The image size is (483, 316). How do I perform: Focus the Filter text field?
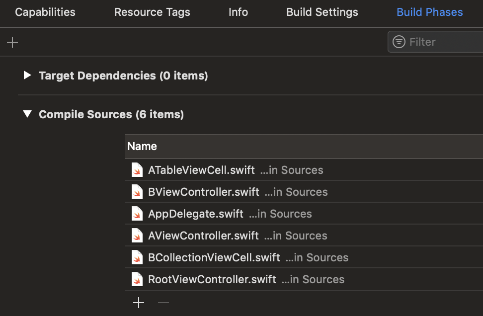pos(442,42)
